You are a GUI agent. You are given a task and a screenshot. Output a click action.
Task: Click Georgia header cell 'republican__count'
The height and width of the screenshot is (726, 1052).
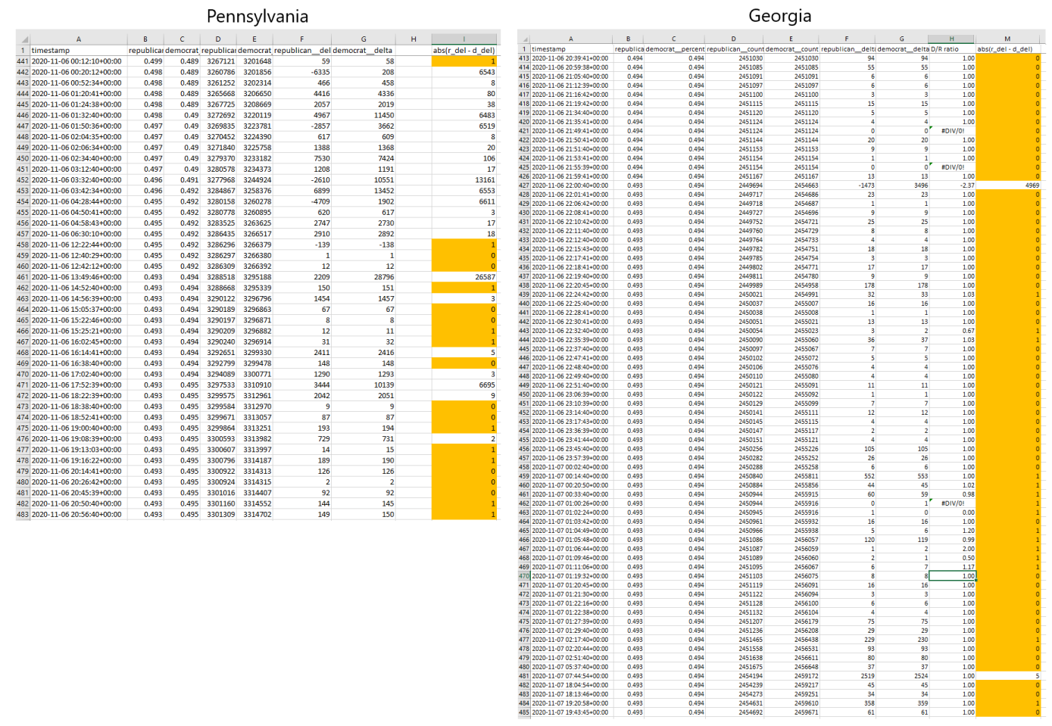(x=733, y=49)
